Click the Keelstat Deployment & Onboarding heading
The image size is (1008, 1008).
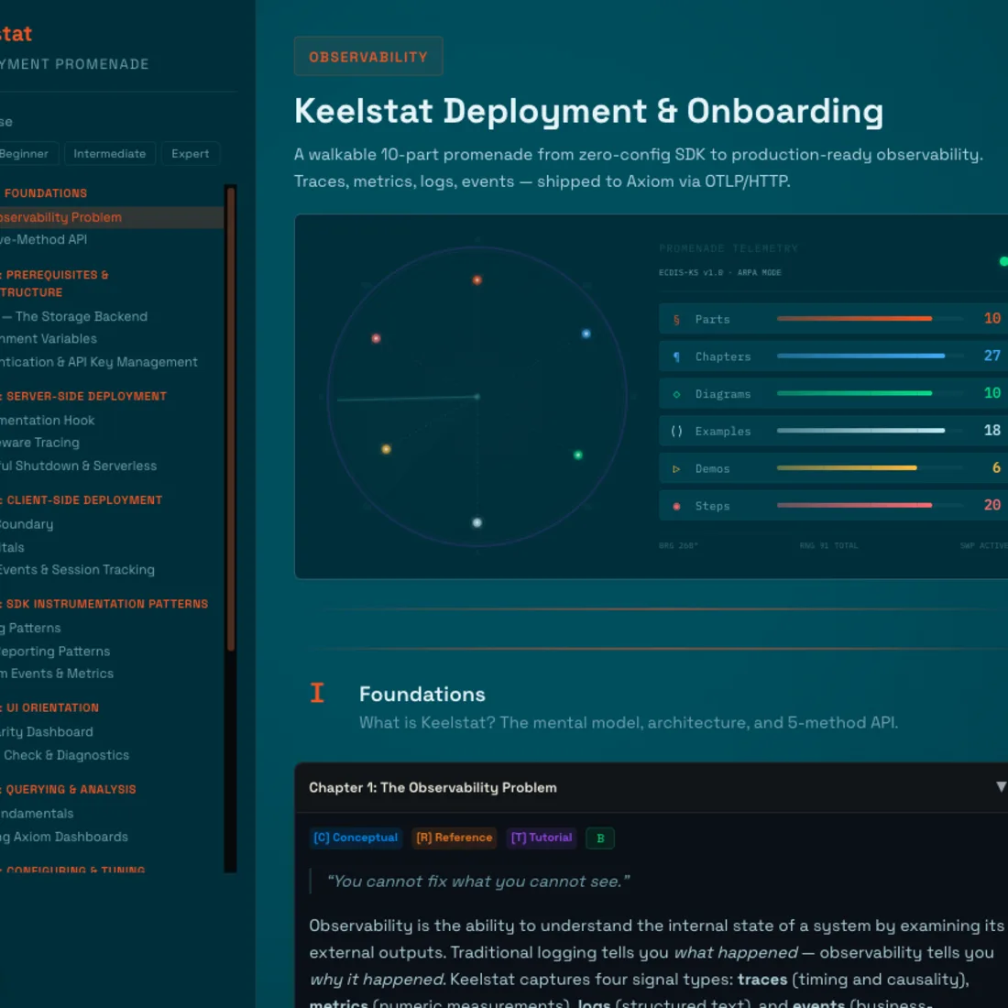[x=589, y=111]
